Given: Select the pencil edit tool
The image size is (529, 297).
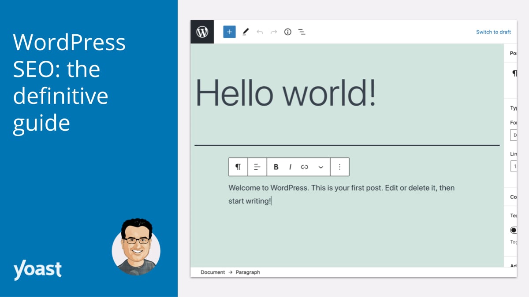Looking at the screenshot, I should click(x=246, y=32).
